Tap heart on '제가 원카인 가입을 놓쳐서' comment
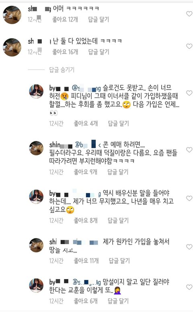This screenshot has width=193, height=312. pyautogui.click(x=189, y=247)
